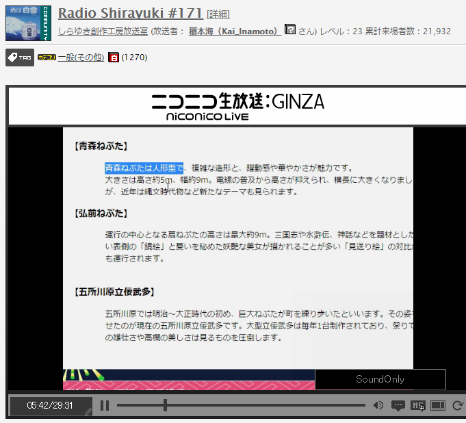Click the community thumbnail image
The image size is (466, 423).
(29, 23)
